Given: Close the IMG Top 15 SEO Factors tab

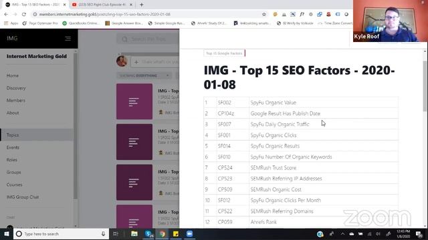Looking at the screenshot, I should pos(65,5).
